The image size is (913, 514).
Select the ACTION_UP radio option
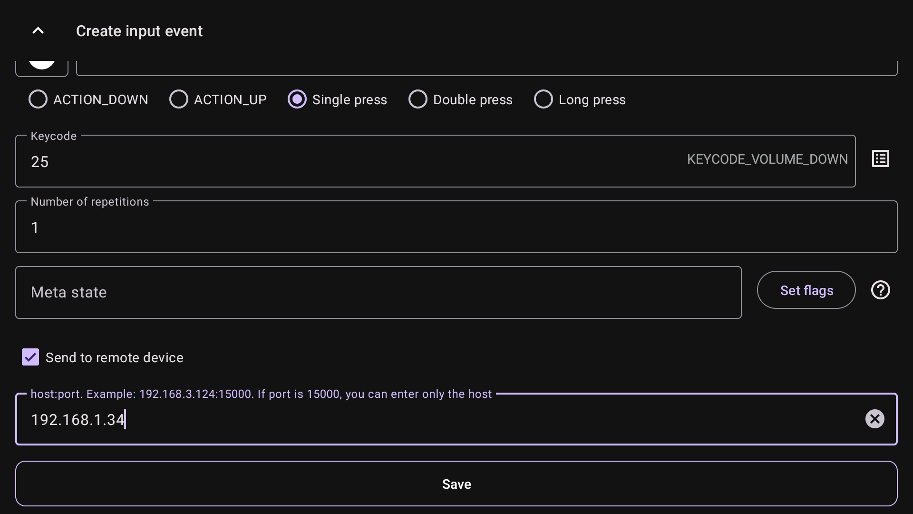click(x=179, y=99)
